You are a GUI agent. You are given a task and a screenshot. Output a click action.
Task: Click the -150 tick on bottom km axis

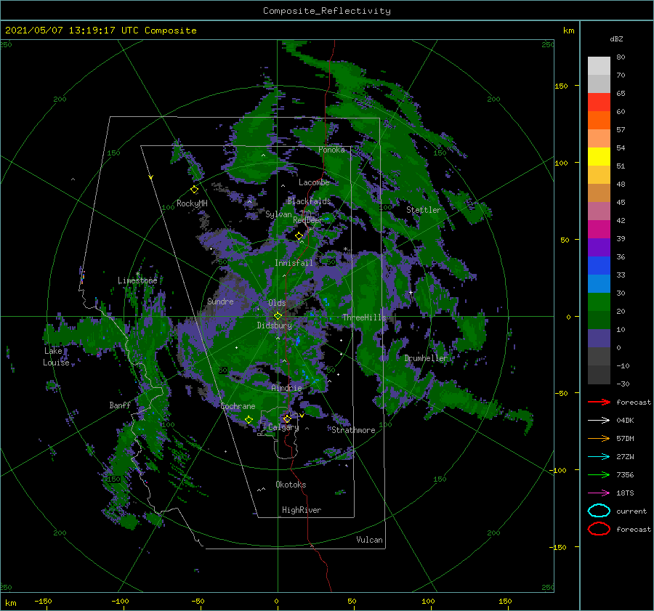click(43, 601)
